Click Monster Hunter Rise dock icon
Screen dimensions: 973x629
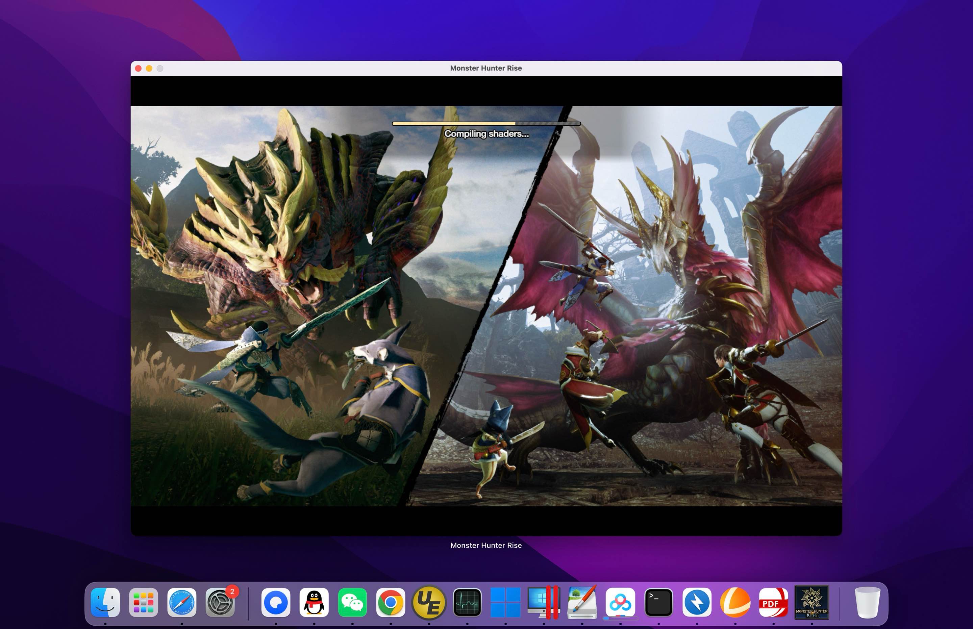812,602
